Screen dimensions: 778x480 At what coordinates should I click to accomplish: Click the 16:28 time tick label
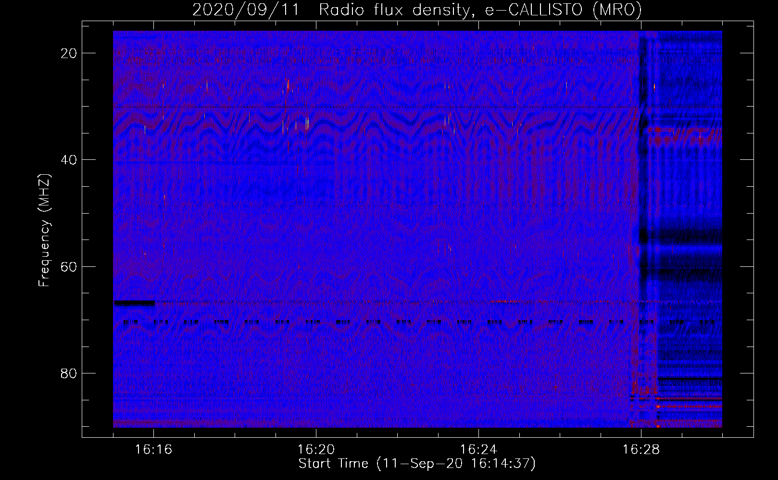tap(641, 450)
